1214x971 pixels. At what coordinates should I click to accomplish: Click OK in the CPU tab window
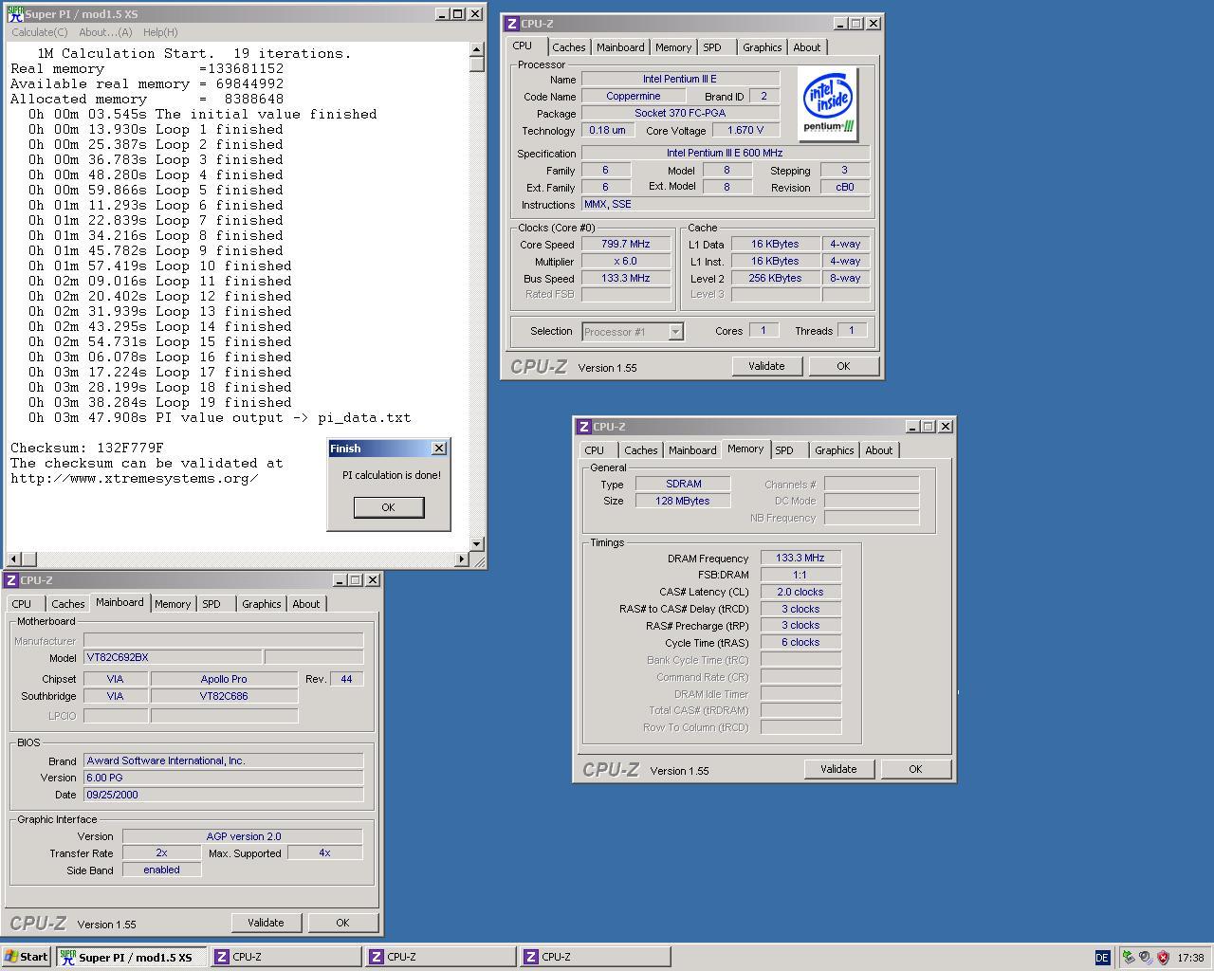coord(843,366)
